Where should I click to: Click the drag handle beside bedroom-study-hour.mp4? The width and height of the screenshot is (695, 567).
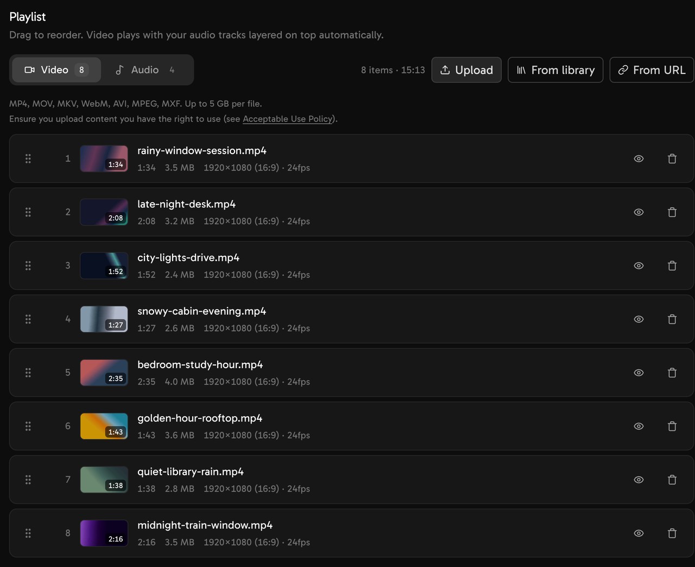point(28,373)
